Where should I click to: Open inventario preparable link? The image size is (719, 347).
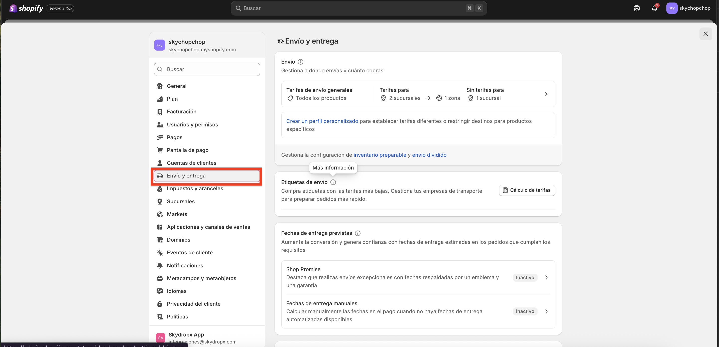coord(380,155)
